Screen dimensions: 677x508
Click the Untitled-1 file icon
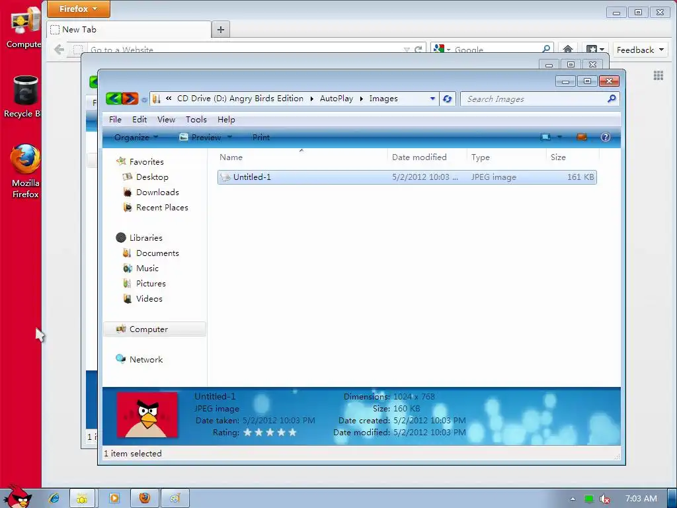pos(225,177)
